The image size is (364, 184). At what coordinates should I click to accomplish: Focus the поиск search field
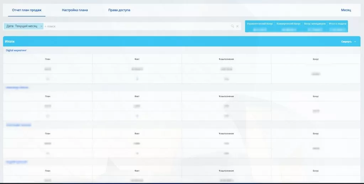[x=135, y=26]
